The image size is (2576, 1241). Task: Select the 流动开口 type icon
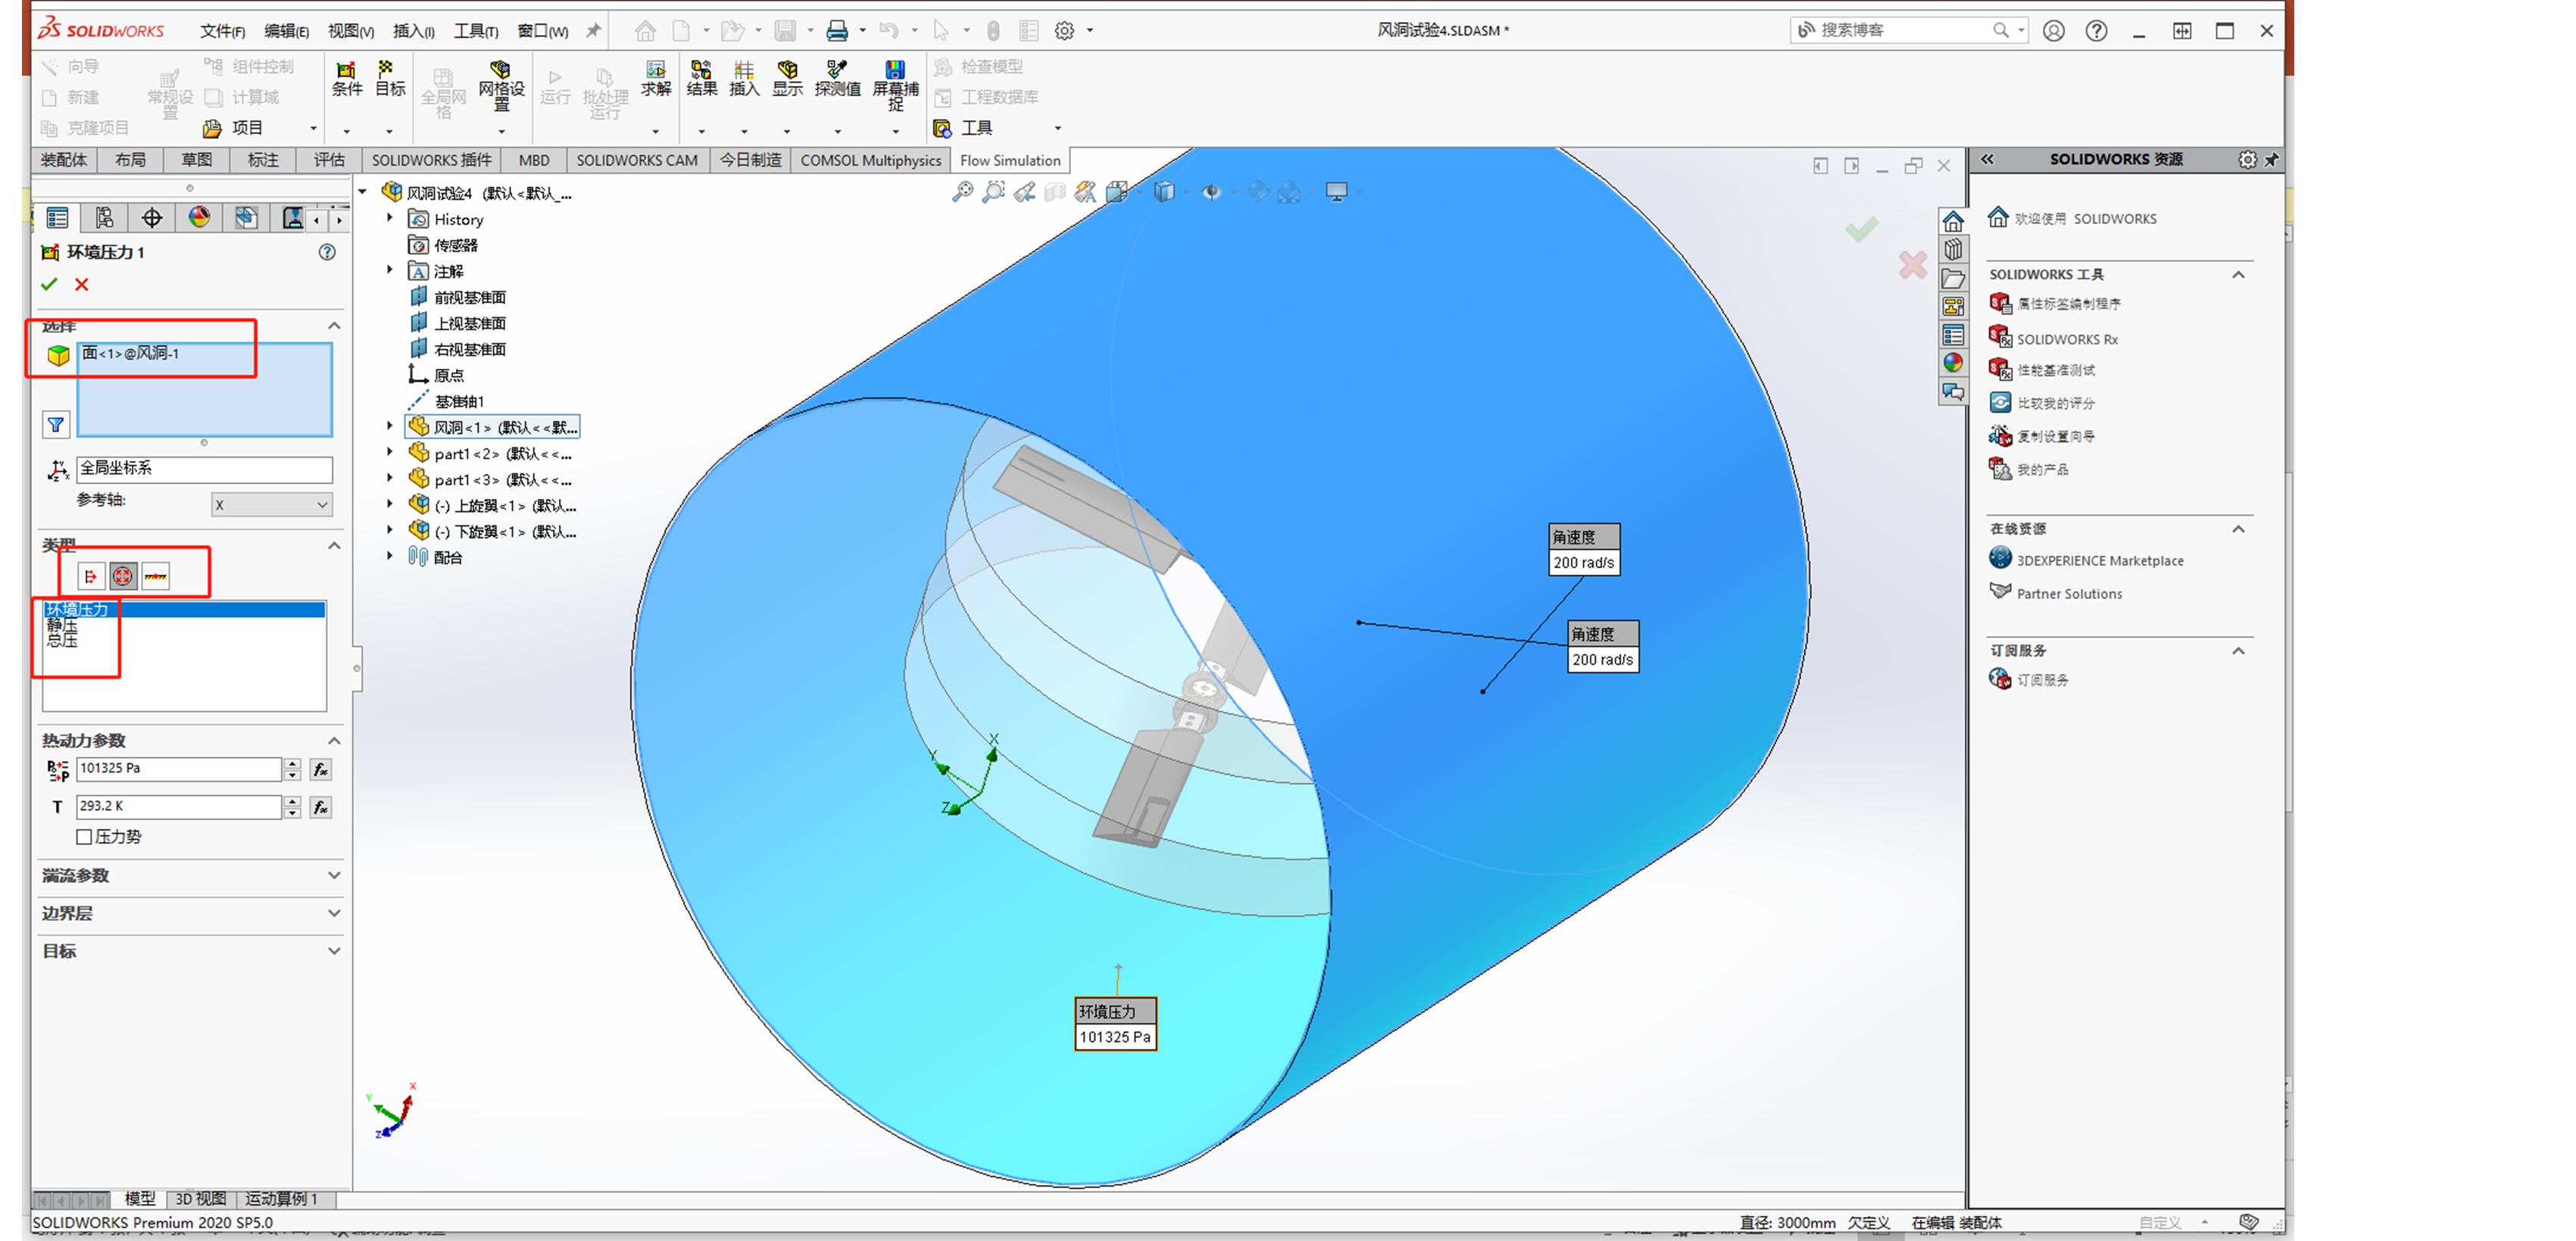pyautogui.click(x=91, y=576)
